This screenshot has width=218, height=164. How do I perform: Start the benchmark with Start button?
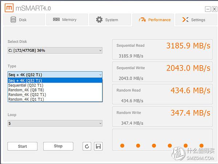(x=23, y=146)
